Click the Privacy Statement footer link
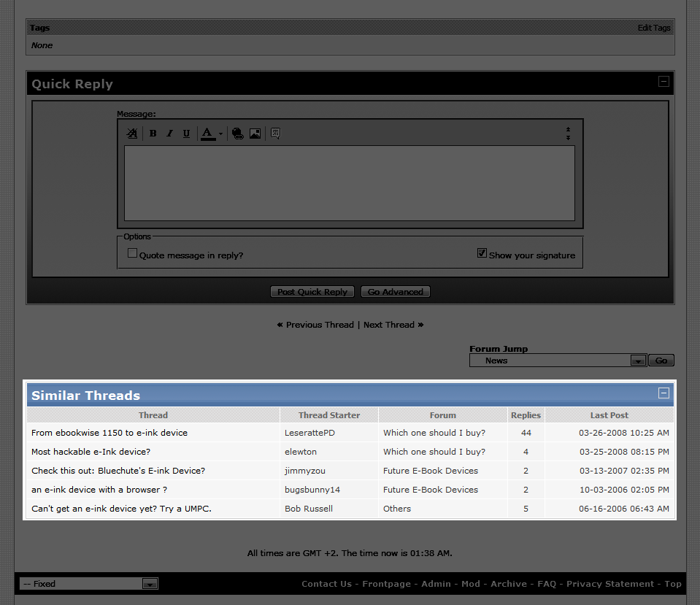700x605 pixels. [x=609, y=584]
